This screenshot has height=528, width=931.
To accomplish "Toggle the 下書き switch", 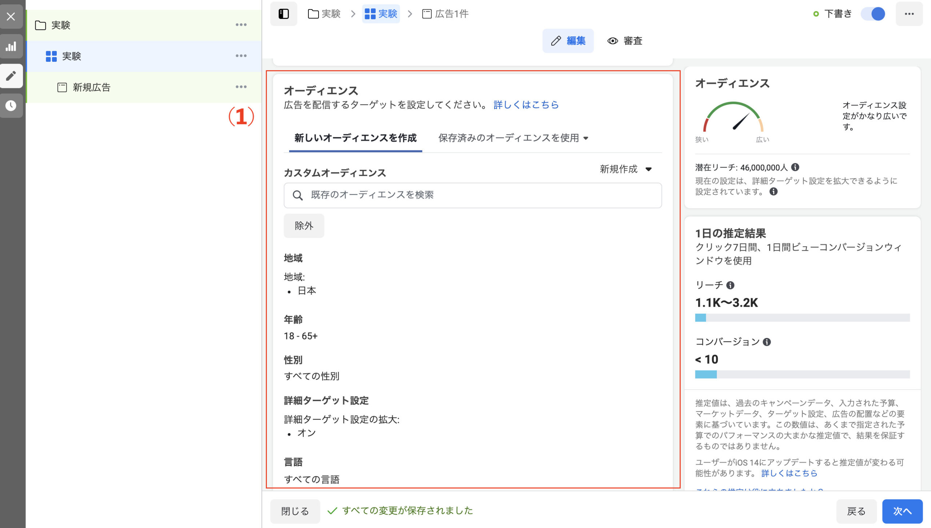I will point(873,14).
